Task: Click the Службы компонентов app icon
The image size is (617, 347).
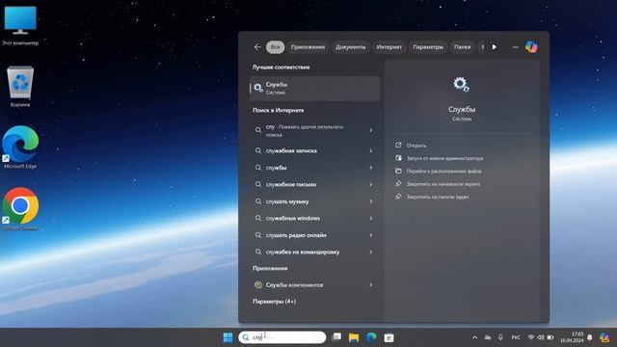Action: click(258, 285)
